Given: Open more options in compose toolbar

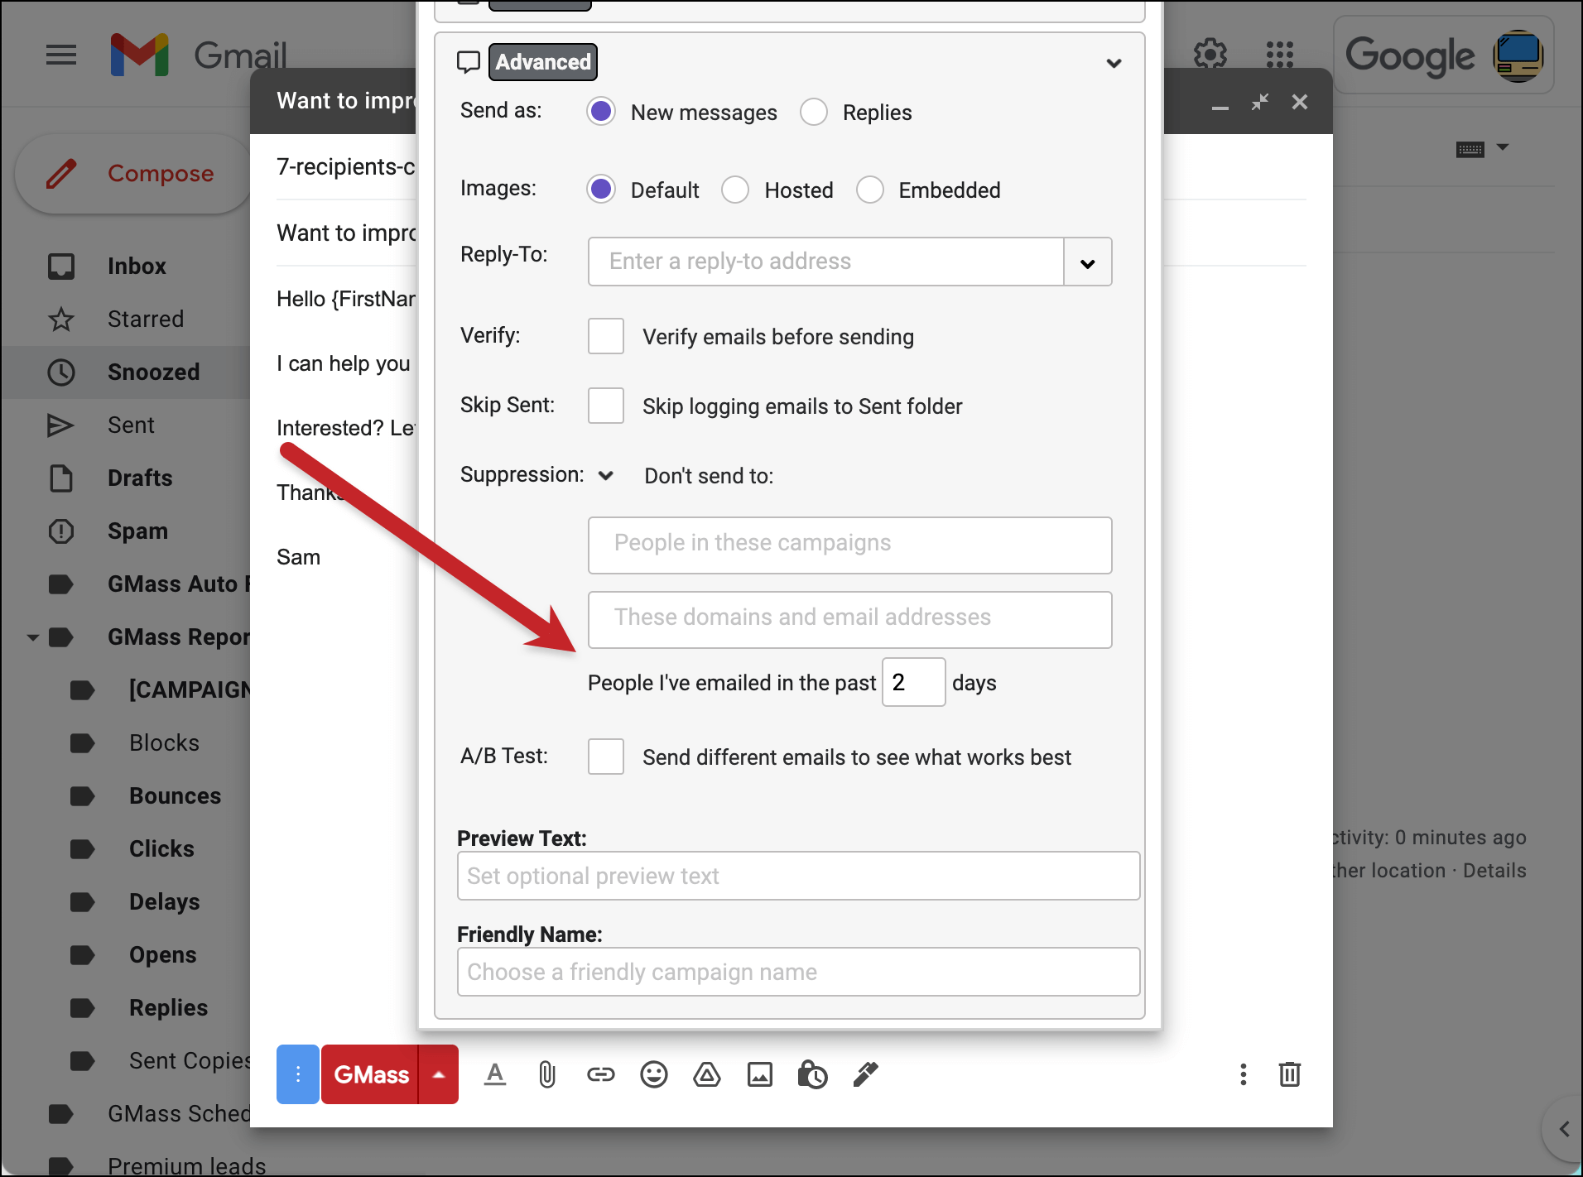Looking at the screenshot, I should click(1243, 1074).
